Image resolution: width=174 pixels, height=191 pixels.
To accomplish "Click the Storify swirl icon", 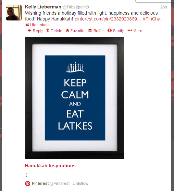I will click(109, 31).
